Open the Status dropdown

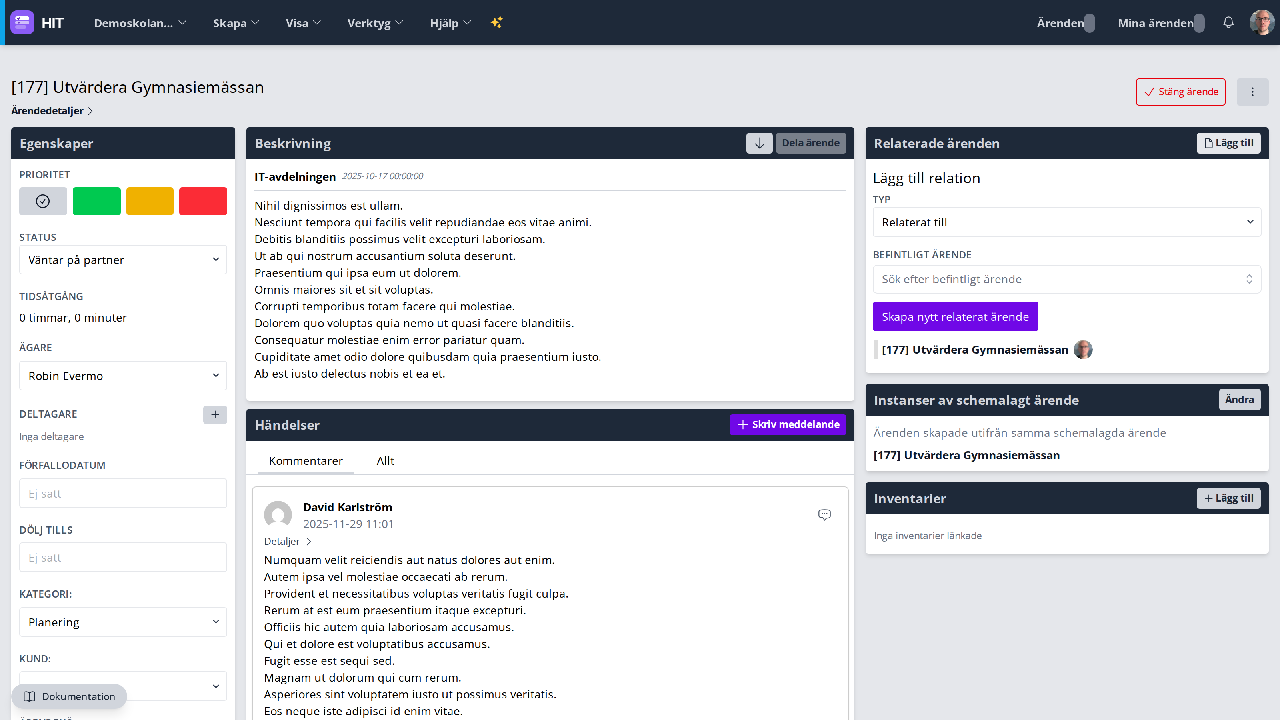[123, 259]
